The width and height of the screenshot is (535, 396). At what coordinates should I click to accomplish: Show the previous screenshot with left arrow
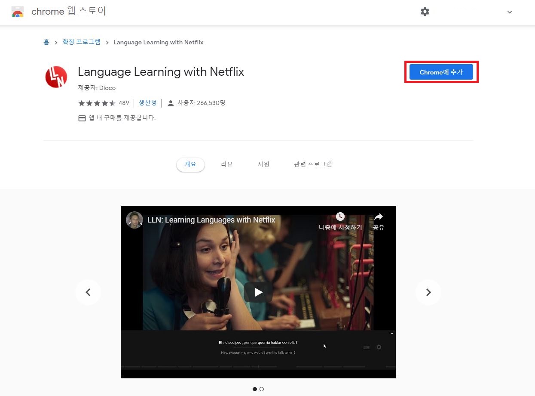pos(88,292)
